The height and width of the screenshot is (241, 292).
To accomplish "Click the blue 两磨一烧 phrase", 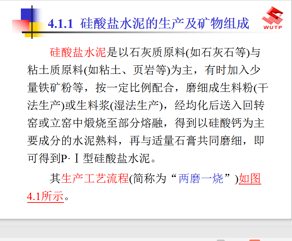I will coord(201,179).
